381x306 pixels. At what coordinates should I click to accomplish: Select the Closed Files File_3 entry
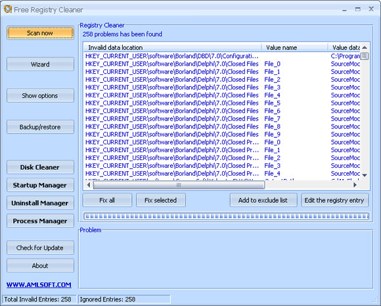[221, 88]
